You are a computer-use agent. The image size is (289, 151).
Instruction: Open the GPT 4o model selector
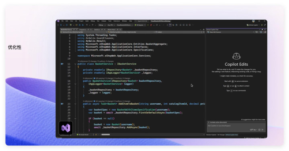coord(253,130)
